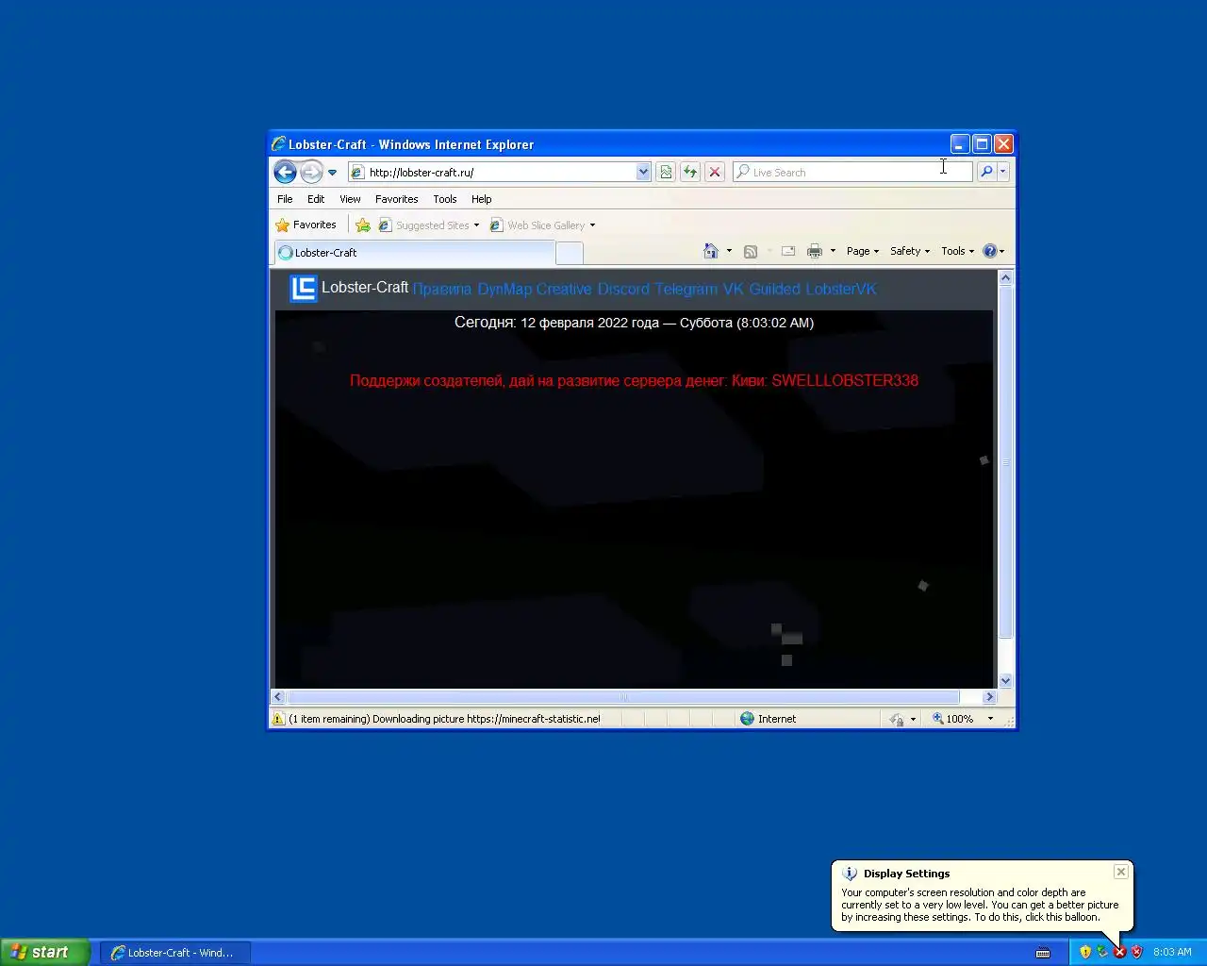Click the Сегодня date line text
Image resolution: width=1207 pixels, height=966 pixels.
click(x=634, y=323)
